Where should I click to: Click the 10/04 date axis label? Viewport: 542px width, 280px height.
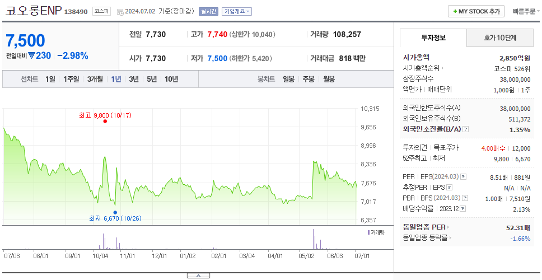(x=101, y=256)
